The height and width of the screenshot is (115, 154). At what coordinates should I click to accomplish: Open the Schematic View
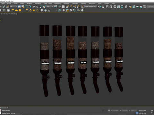[x=122, y=7]
